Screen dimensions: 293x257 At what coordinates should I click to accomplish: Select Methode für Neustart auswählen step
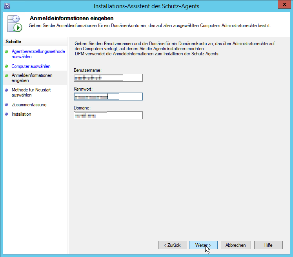pyautogui.click(x=31, y=92)
